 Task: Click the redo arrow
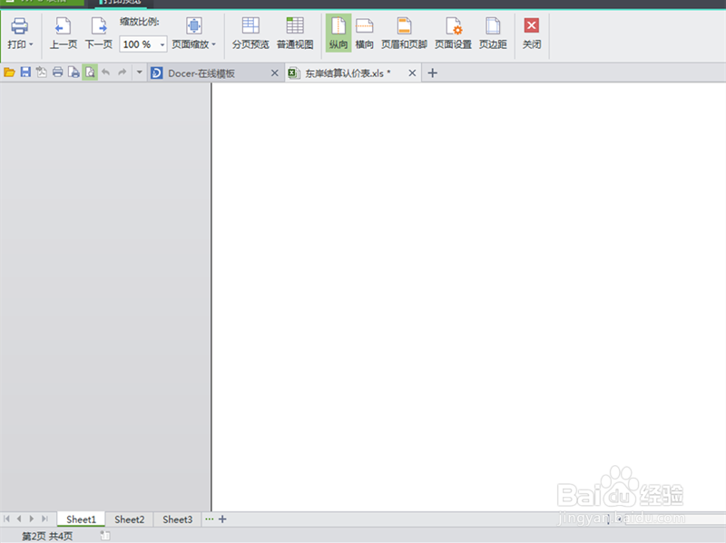pyautogui.click(x=122, y=73)
